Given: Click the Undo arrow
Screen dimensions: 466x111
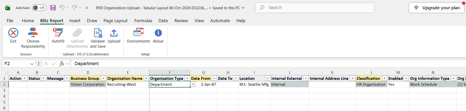Looking at the screenshot, I should (x=62, y=8).
